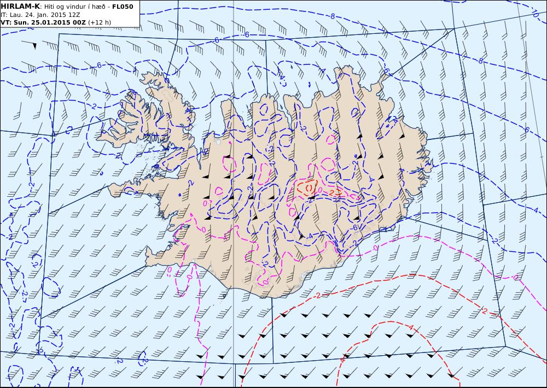Click the '(+12 h)' forecast offset text
The width and height of the screenshot is (547, 388).
click(100, 22)
